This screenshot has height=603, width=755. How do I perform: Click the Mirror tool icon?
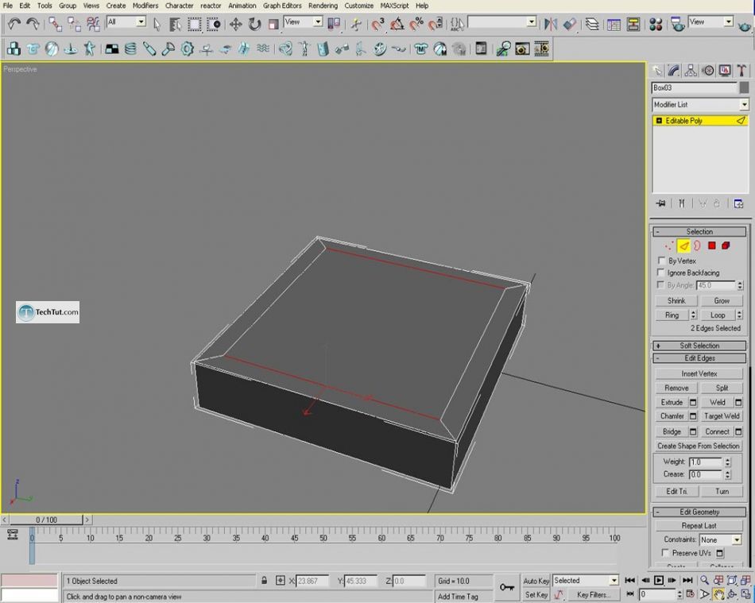[x=550, y=24]
